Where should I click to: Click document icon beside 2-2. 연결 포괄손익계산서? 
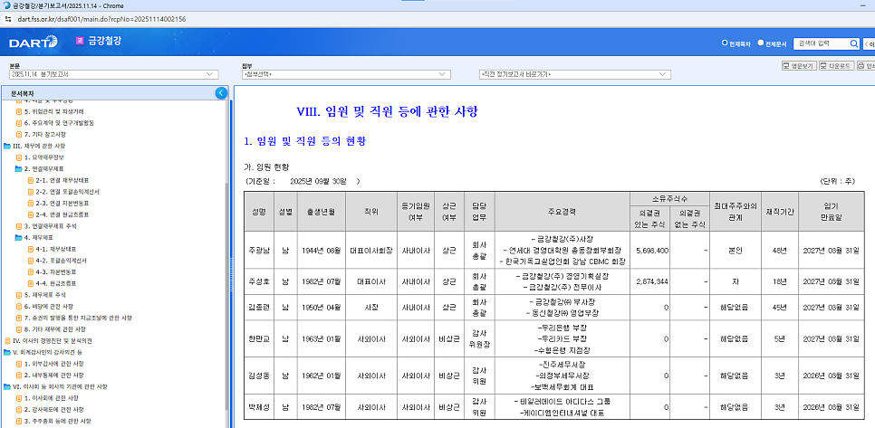(x=31, y=192)
